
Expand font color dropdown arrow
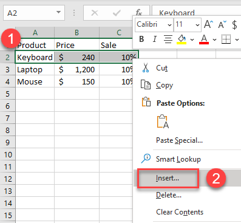[214, 39]
